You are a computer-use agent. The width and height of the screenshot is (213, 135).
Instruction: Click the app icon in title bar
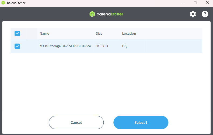(3, 3)
